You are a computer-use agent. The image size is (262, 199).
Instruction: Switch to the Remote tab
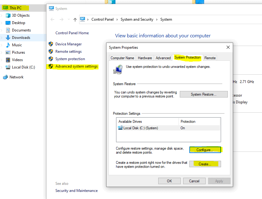(x=210, y=58)
